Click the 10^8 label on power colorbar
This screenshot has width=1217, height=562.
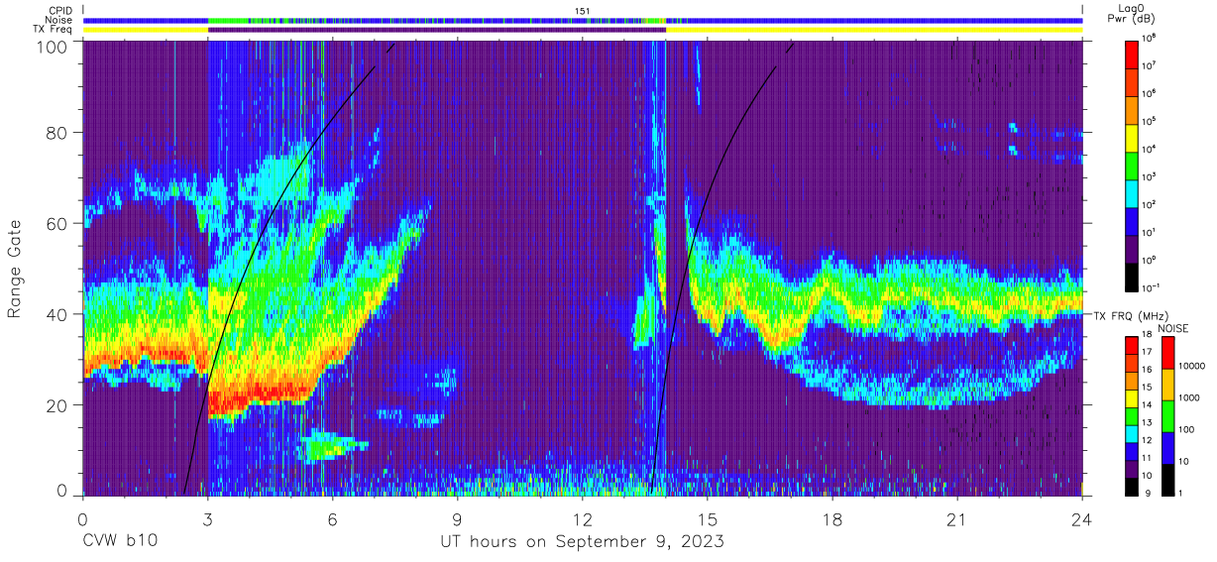[x=1151, y=38]
